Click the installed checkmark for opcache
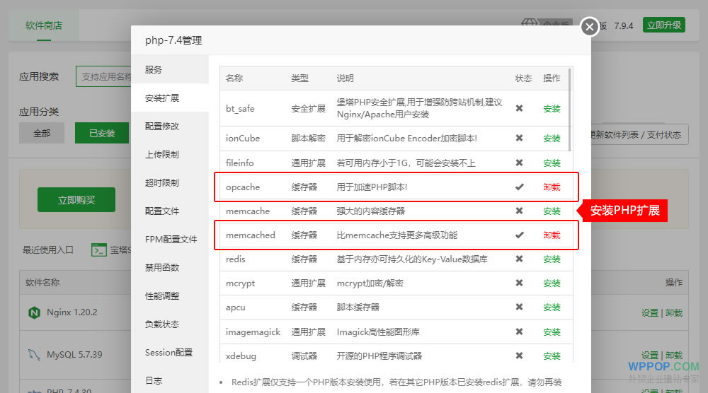Viewport: 708px width, 393px height. [x=519, y=187]
